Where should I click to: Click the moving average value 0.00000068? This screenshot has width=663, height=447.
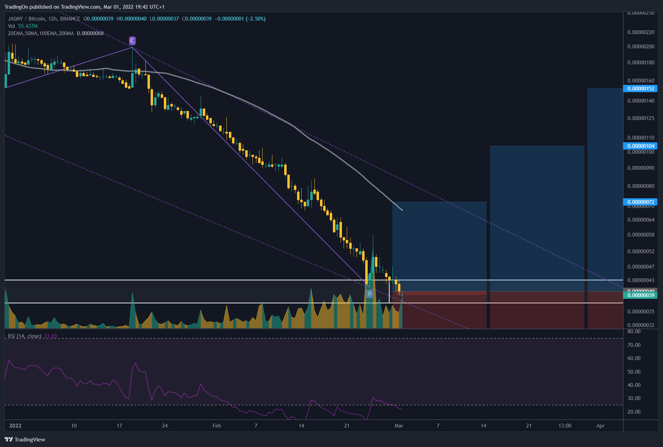click(x=90, y=33)
